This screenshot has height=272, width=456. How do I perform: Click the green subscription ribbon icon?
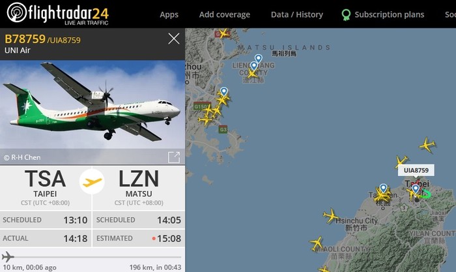(346, 14)
